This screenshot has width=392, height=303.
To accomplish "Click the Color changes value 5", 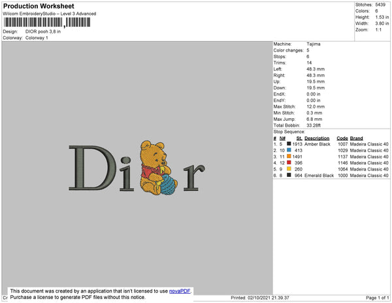I will 308,50.
